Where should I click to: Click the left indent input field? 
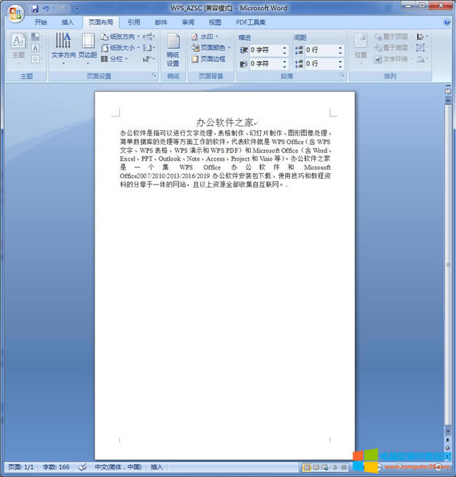tap(265, 50)
